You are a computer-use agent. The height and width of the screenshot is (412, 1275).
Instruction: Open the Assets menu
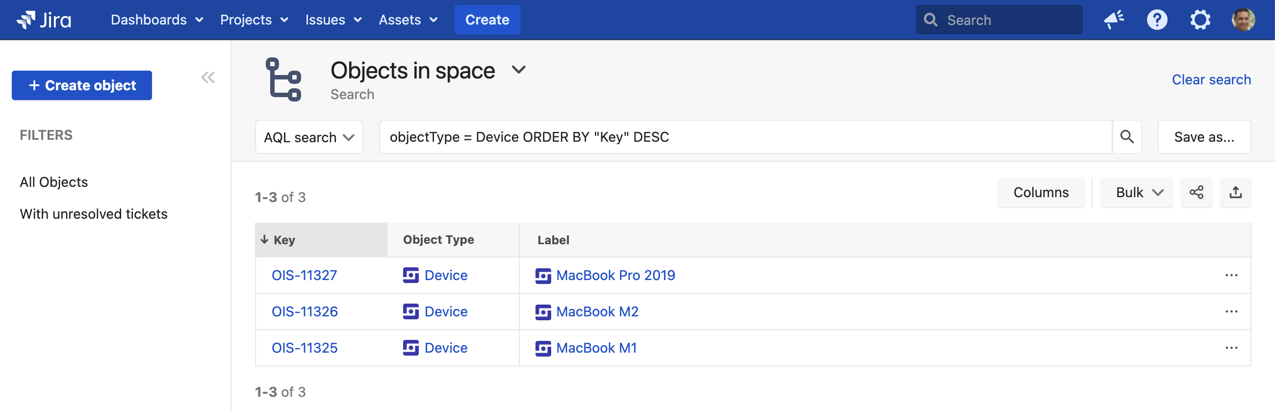pyautogui.click(x=408, y=20)
